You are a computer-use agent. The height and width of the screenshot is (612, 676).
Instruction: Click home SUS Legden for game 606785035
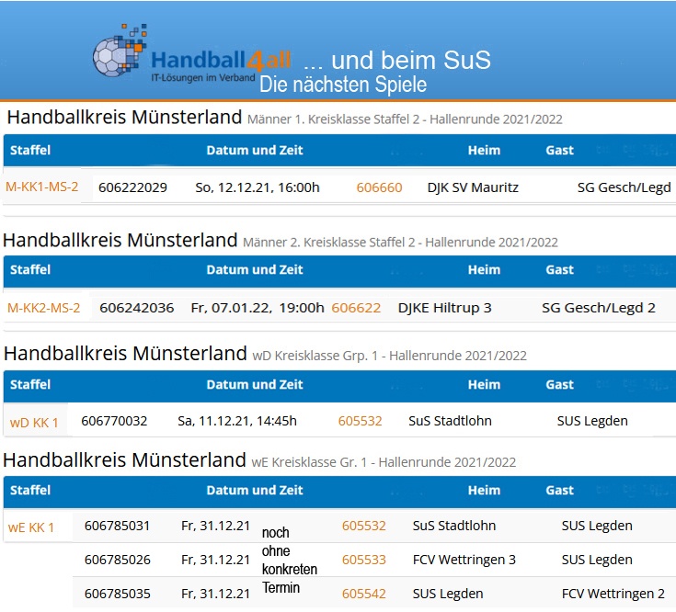tap(448, 594)
